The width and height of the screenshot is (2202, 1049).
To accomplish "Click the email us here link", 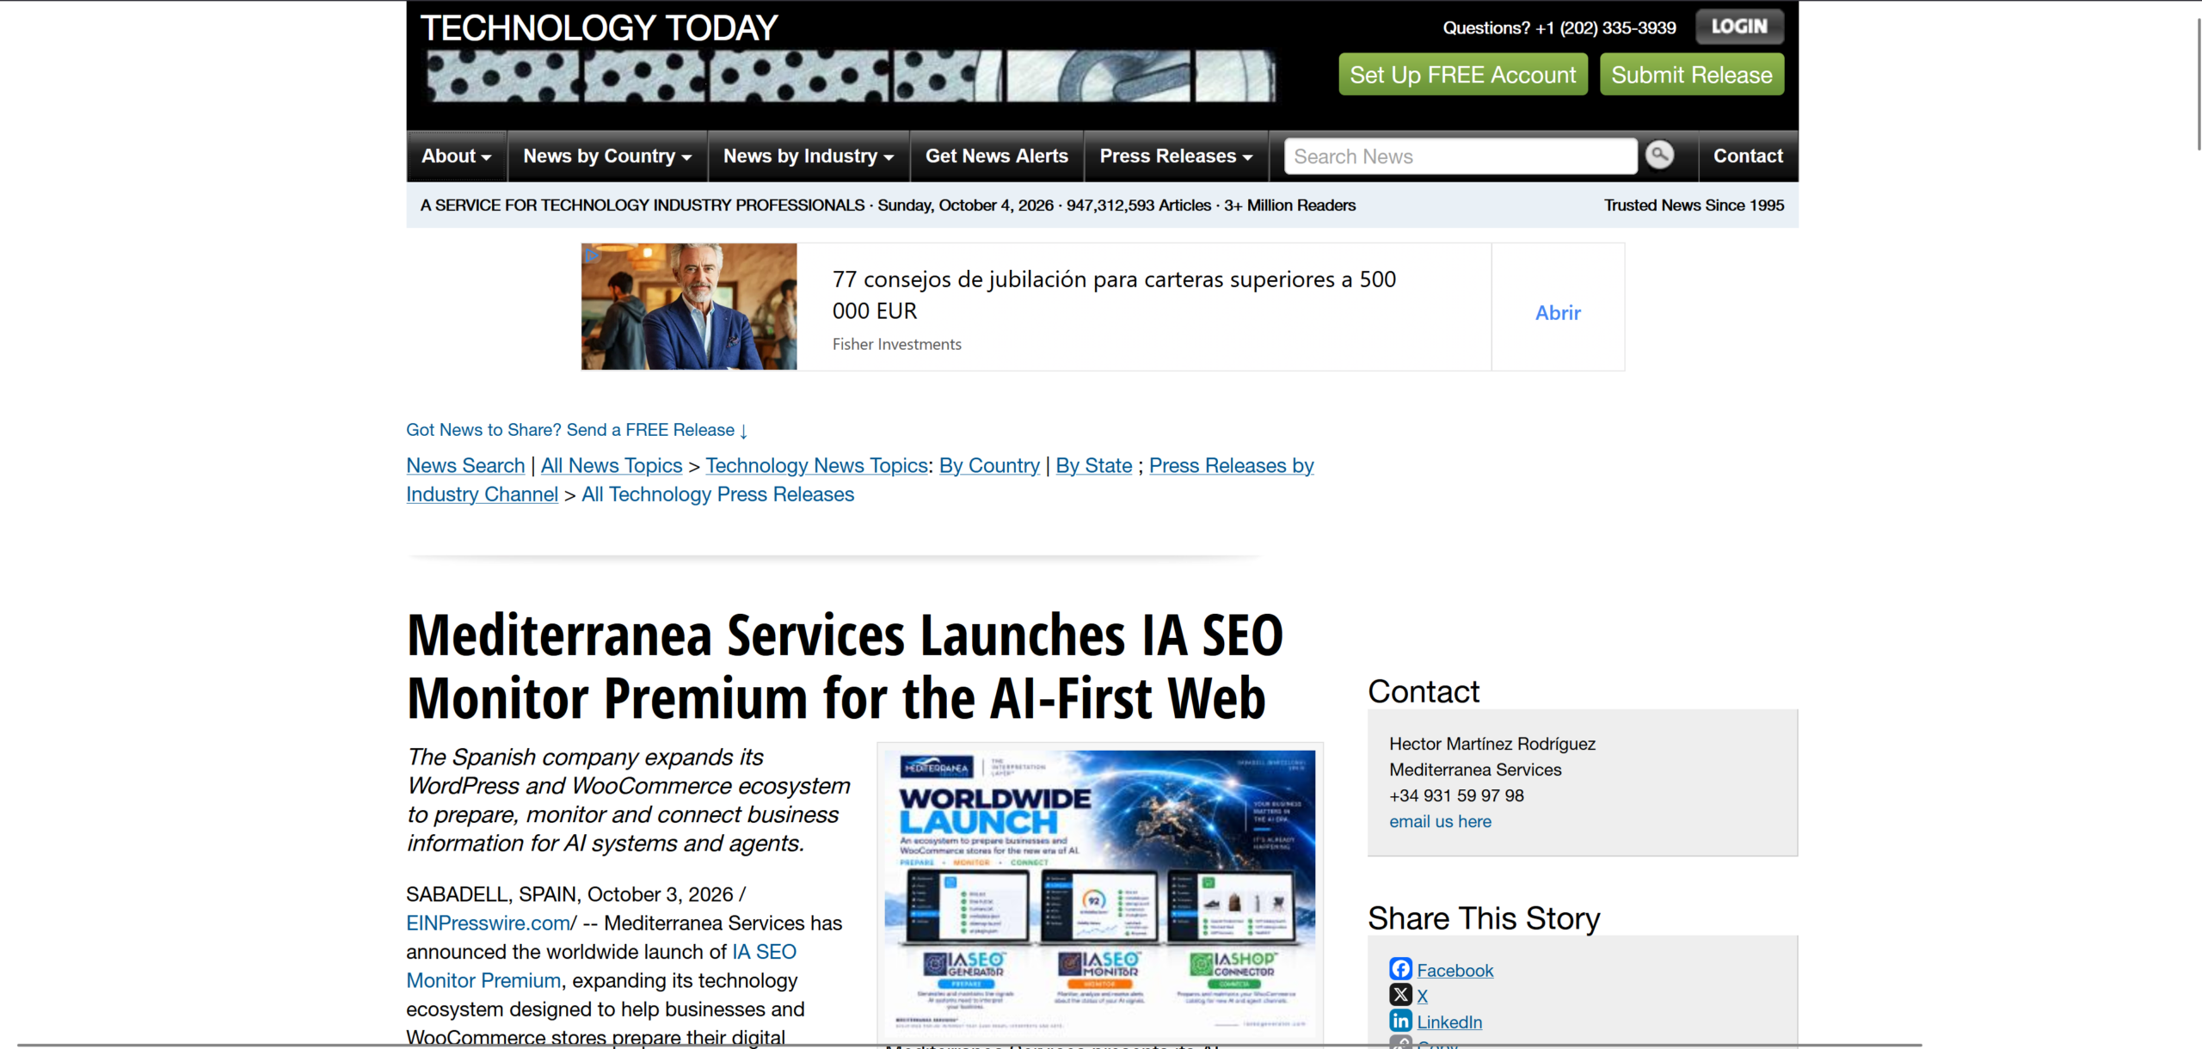I will (1440, 821).
